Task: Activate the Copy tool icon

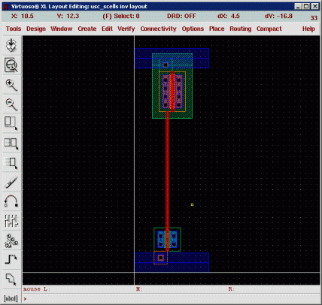Action: [x=11, y=143]
